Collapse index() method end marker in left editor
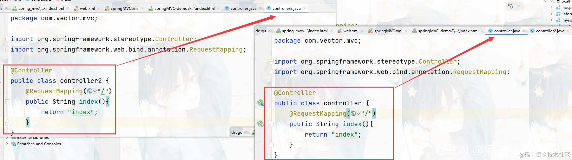The width and height of the screenshot is (572, 160). (x=8, y=122)
